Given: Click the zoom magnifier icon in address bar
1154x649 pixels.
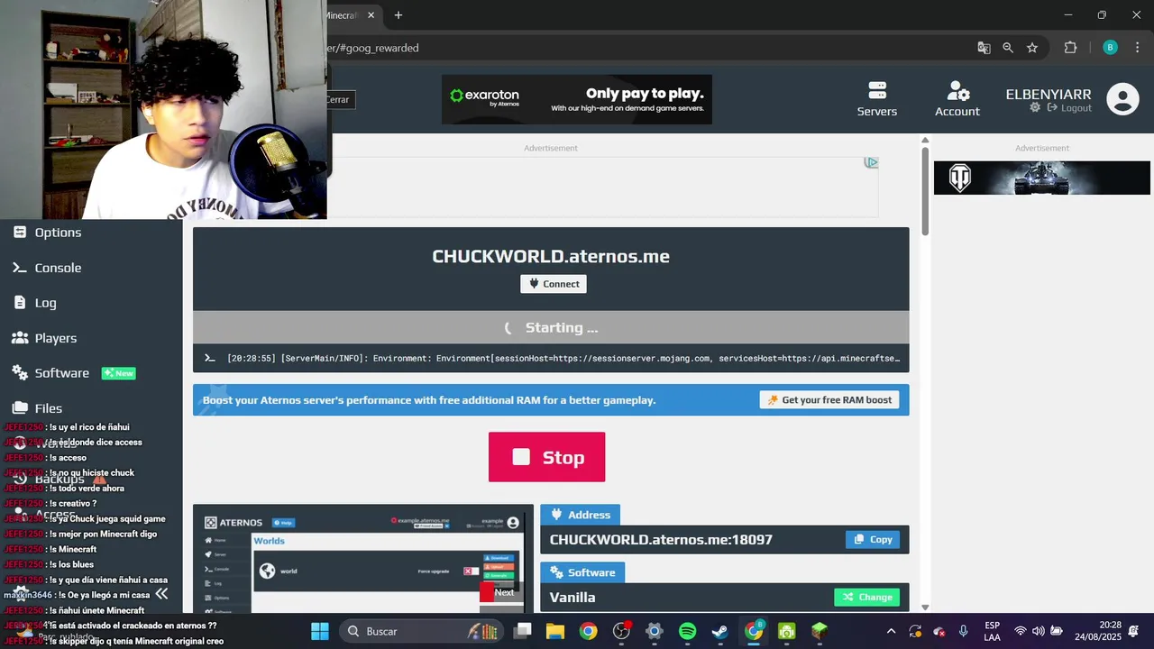Looking at the screenshot, I should [x=1008, y=48].
